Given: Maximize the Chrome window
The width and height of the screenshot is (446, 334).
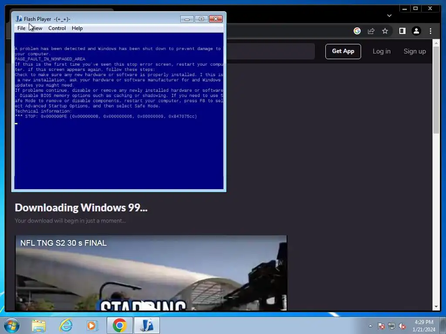Looking at the screenshot, I should pyautogui.click(x=416, y=9).
